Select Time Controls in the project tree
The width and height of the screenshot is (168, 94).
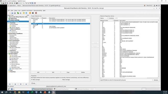coord(14,52)
